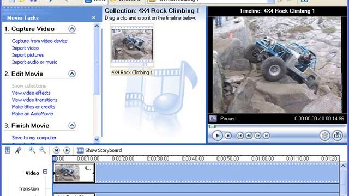The width and height of the screenshot is (349, 196).
Task: Click Narrate Timeline microphone icon
Action: [x=18, y=150]
